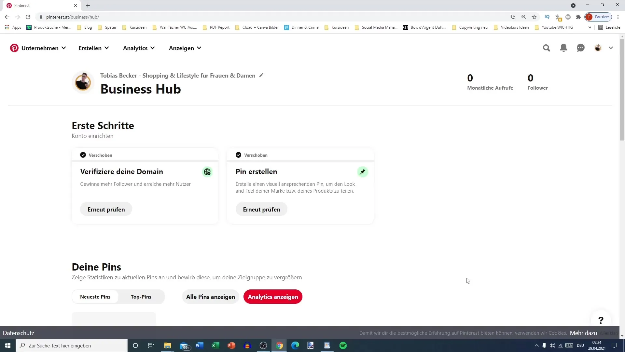The width and height of the screenshot is (625, 352).
Task: Click the page vertical scrollbar
Action: [622, 90]
